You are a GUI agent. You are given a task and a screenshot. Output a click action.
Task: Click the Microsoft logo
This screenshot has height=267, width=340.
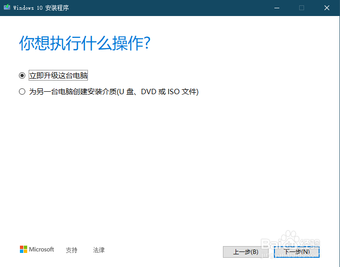point(37,250)
